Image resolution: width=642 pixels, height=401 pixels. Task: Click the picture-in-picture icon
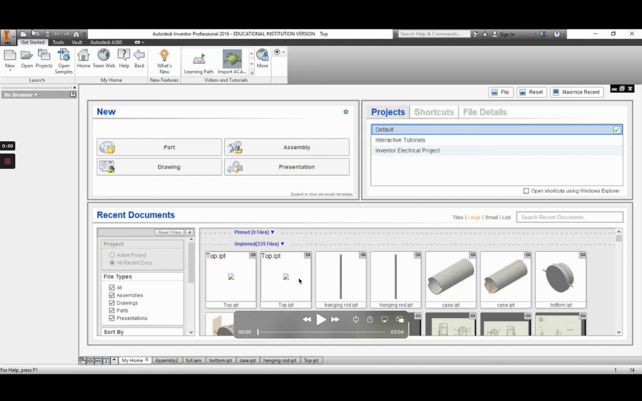click(x=400, y=319)
